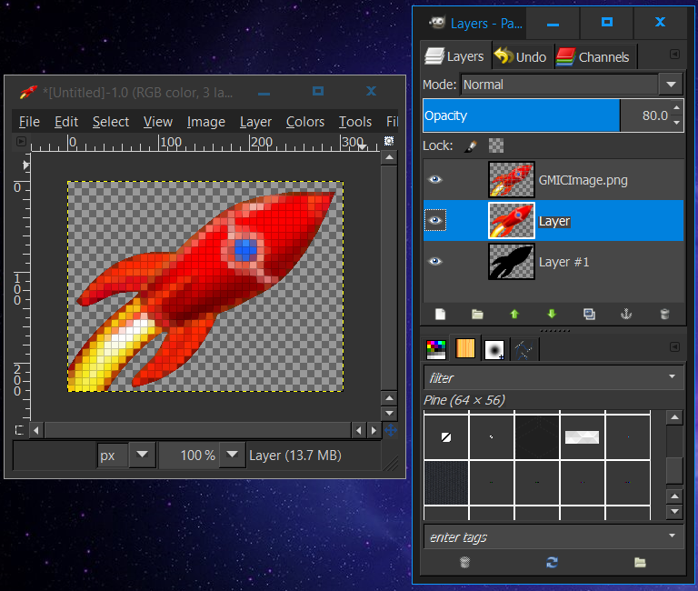This screenshot has width=698, height=591.
Task: Open the Patterns tab with colorful squares icon
Action: coord(436,349)
